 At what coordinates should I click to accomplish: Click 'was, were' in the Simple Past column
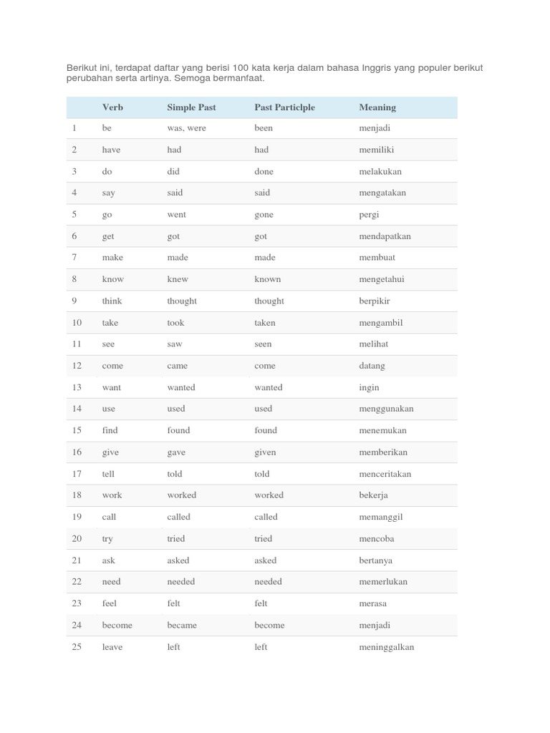click(x=187, y=128)
